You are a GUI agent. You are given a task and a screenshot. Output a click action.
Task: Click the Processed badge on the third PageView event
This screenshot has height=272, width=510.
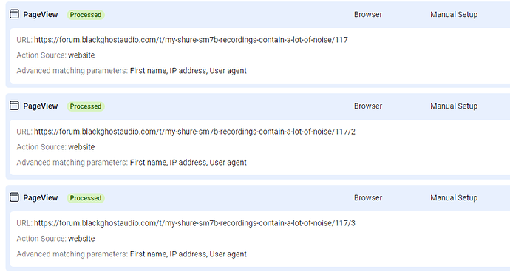(86, 198)
